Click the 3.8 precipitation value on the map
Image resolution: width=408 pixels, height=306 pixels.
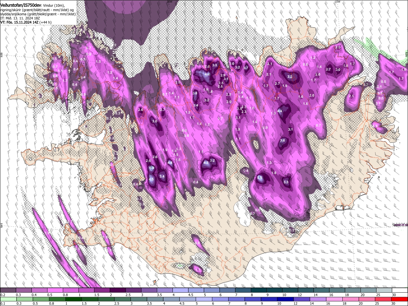(x=195, y=93)
